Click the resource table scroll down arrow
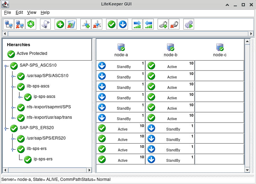 coord(247,170)
